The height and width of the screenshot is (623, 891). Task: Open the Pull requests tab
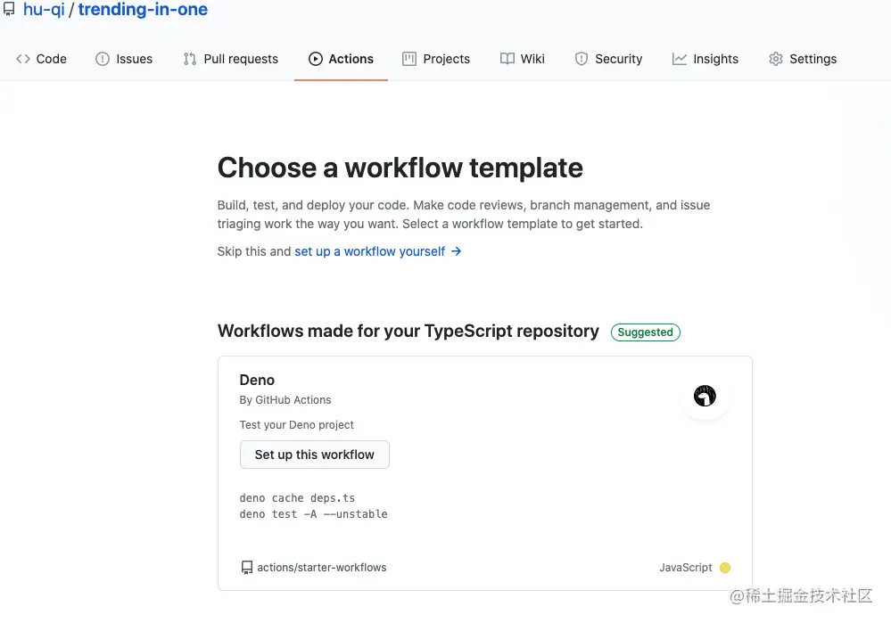tap(231, 59)
